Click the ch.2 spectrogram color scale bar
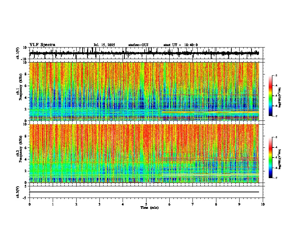 270,158
